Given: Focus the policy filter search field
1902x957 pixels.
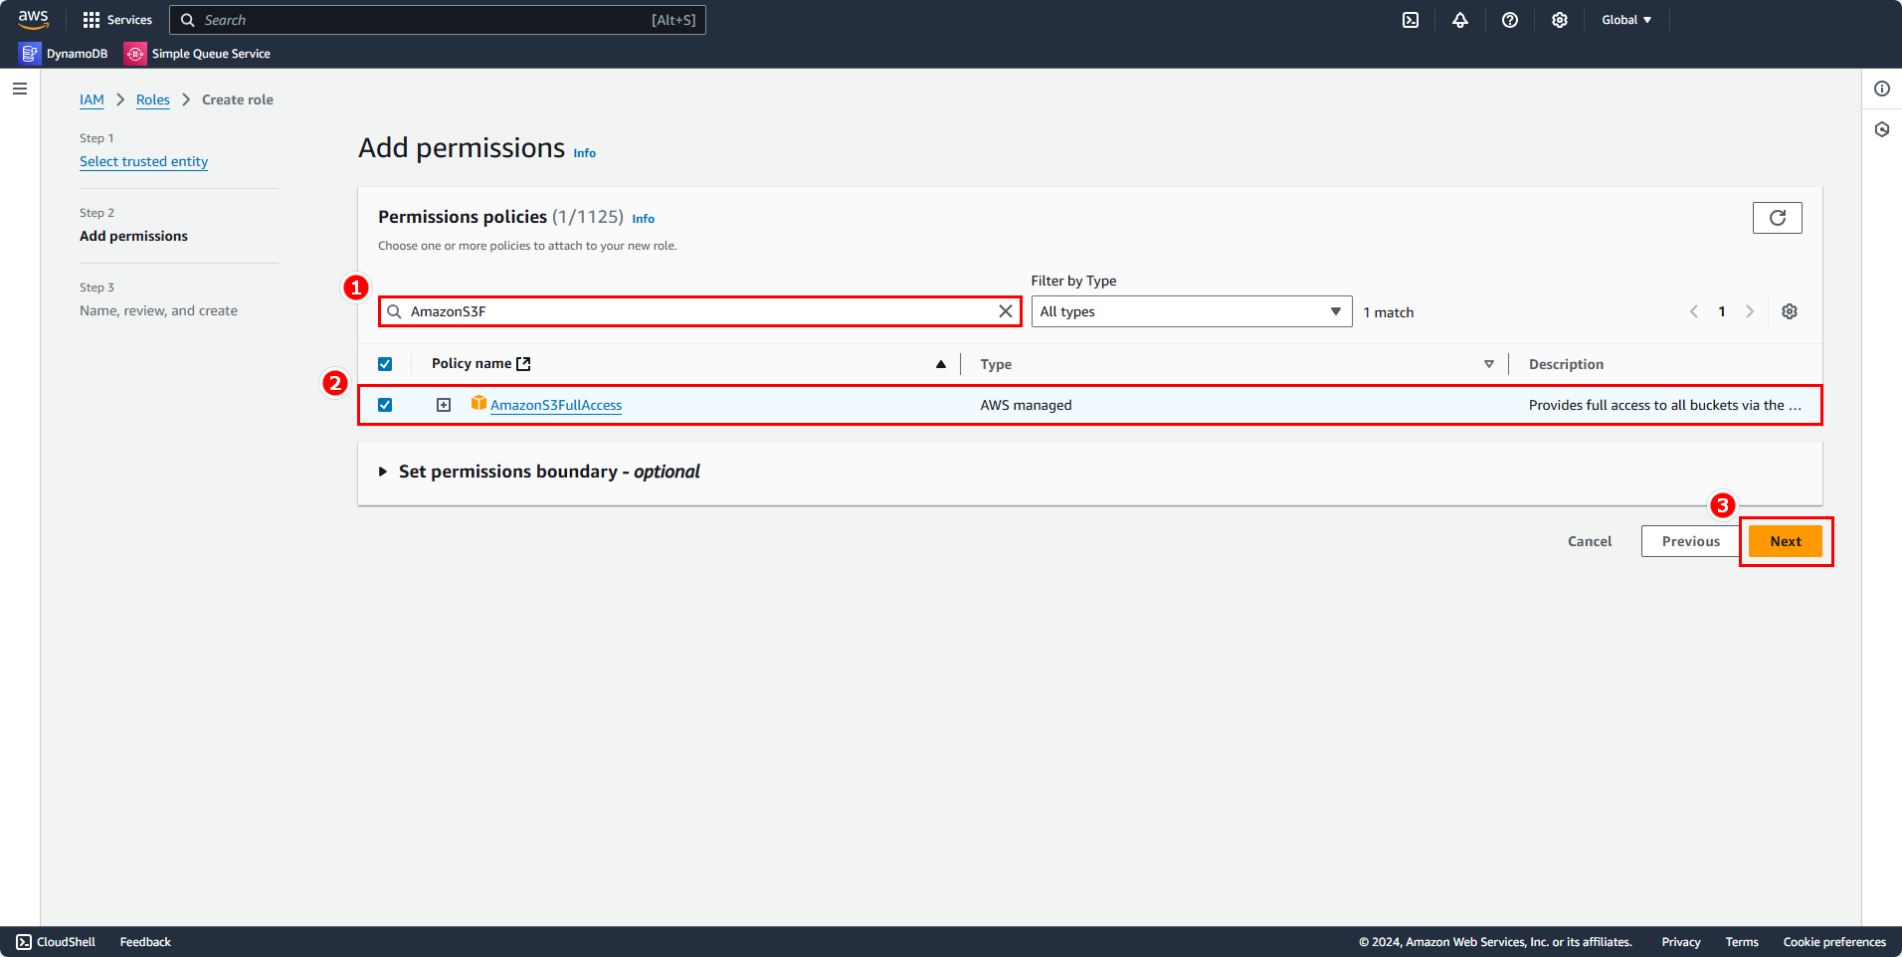Looking at the screenshot, I should [699, 311].
